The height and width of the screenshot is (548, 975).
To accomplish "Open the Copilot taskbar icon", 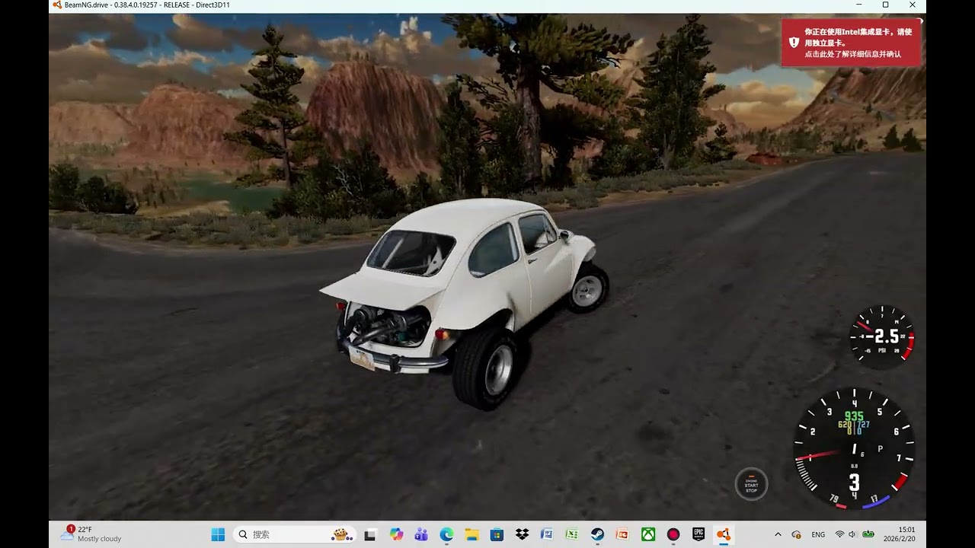I will click(396, 534).
